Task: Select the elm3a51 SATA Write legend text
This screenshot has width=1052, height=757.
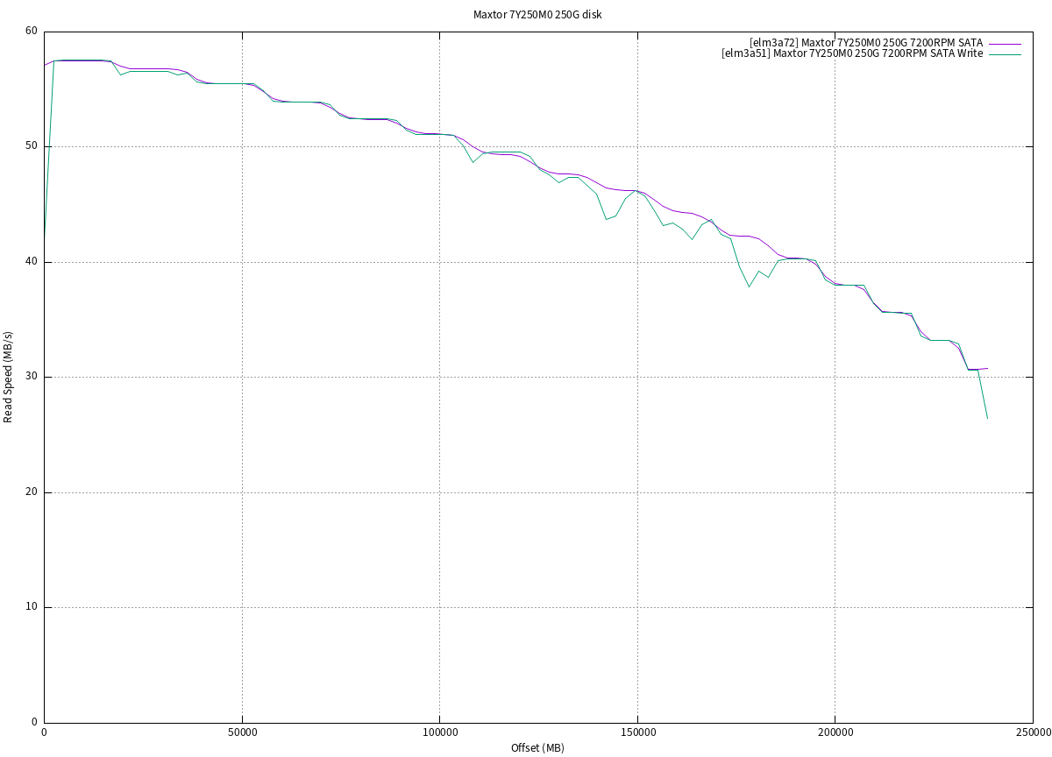Action: pyautogui.click(x=852, y=53)
